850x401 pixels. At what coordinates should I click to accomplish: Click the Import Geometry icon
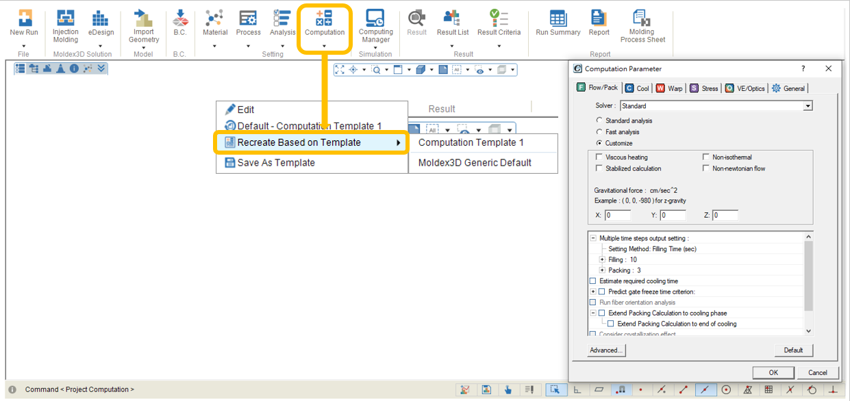click(143, 18)
